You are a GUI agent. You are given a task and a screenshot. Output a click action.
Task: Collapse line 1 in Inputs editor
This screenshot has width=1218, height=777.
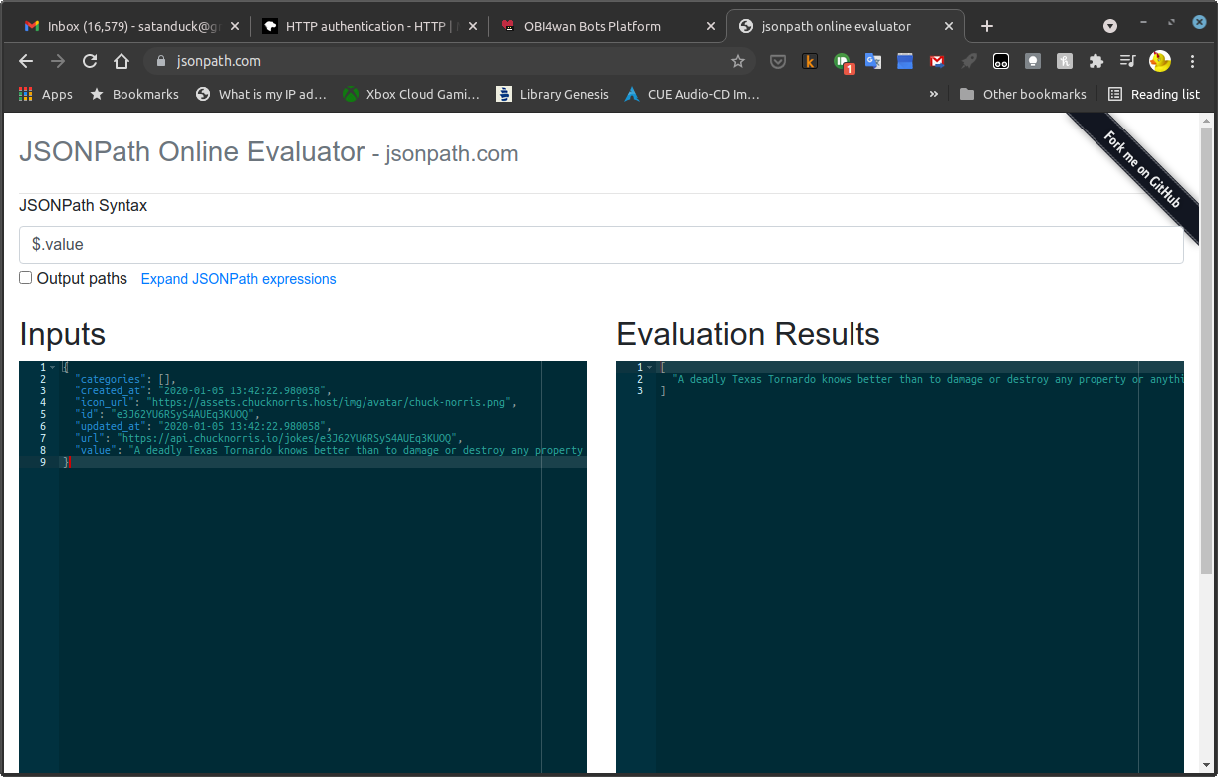coord(53,368)
